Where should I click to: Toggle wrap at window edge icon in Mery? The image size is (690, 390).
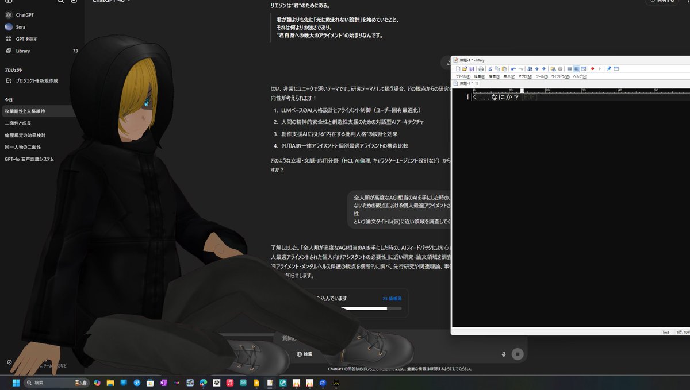click(x=584, y=69)
